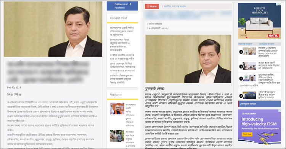
Task: Switch to the সর্বশেষ সংবাদ sidebar tab
Action: click(245, 44)
